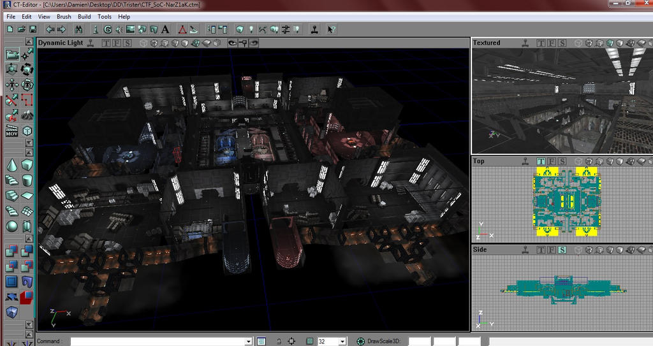Open the Brush menu
This screenshot has height=346, width=653.
point(64,17)
